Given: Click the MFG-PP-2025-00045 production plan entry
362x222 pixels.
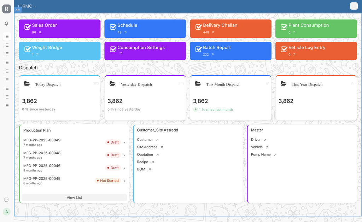Looking at the screenshot, I should click(x=42, y=179).
